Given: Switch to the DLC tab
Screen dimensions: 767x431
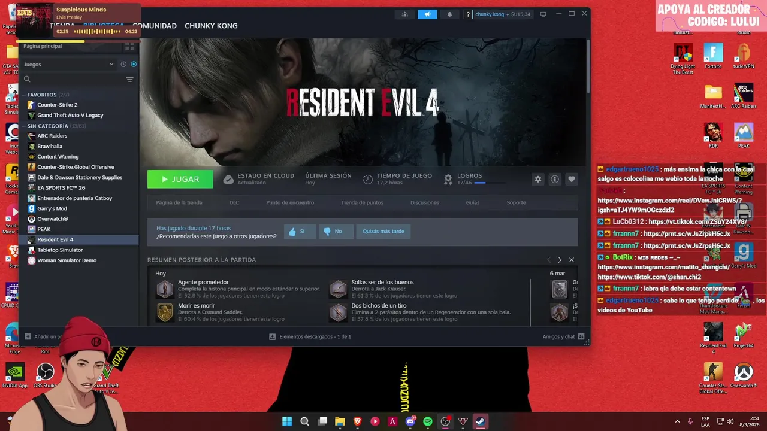Looking at the screenshot, I should [234, 202].
